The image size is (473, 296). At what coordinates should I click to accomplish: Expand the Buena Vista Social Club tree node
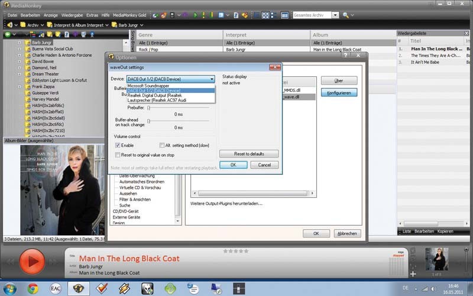coord(20,49)
